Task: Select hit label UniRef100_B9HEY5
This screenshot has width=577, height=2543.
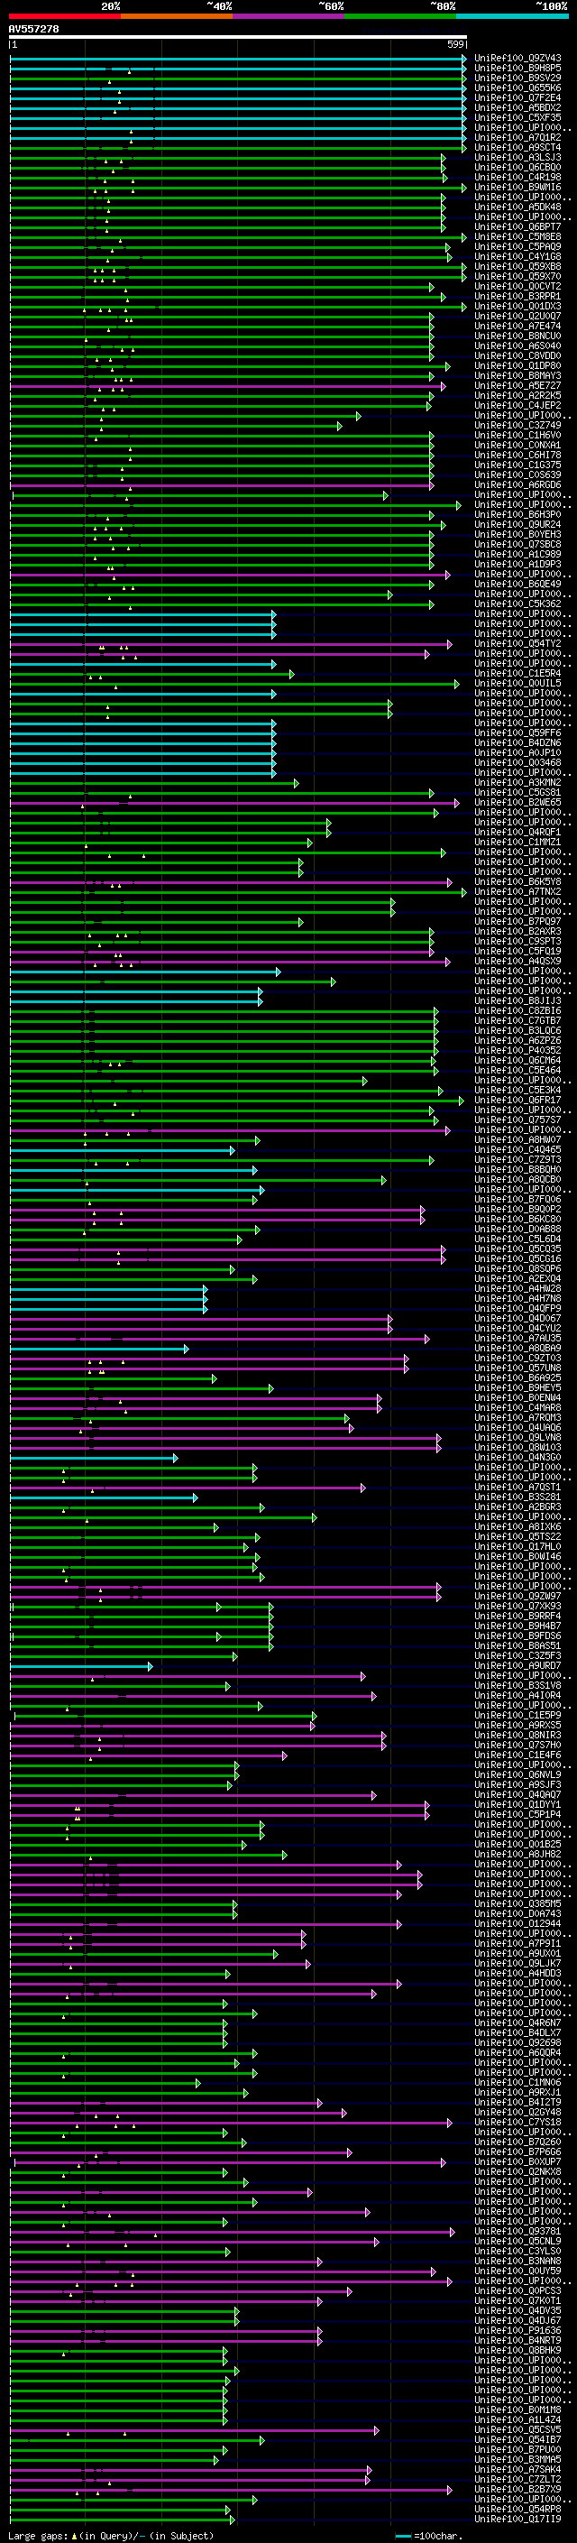Action: click(x=517, y=1388)
